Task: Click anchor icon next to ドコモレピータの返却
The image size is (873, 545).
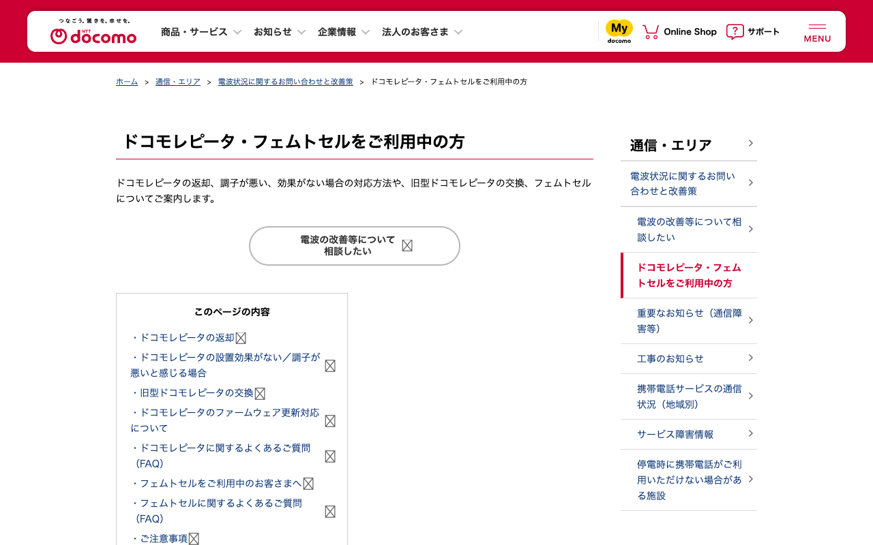Action: [x=241, y=338]
